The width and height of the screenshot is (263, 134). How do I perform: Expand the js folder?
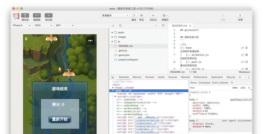click(x=112, y=41)
